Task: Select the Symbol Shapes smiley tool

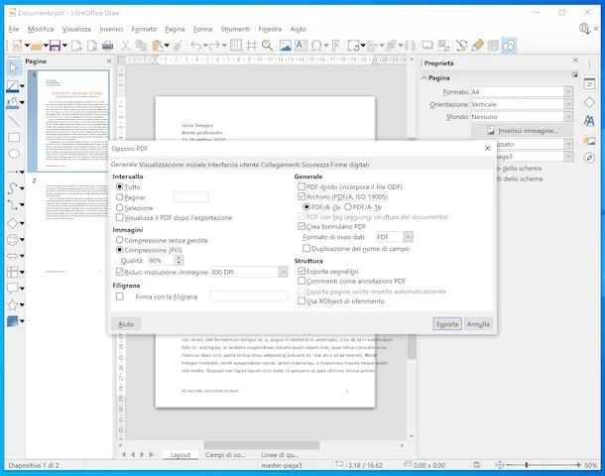Action: [12, 240]
